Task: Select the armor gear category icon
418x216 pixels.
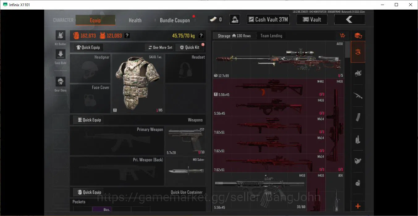Action: (358, 74)
